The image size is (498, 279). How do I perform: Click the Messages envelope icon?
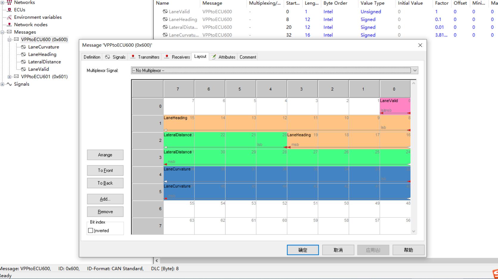(9, 32)
